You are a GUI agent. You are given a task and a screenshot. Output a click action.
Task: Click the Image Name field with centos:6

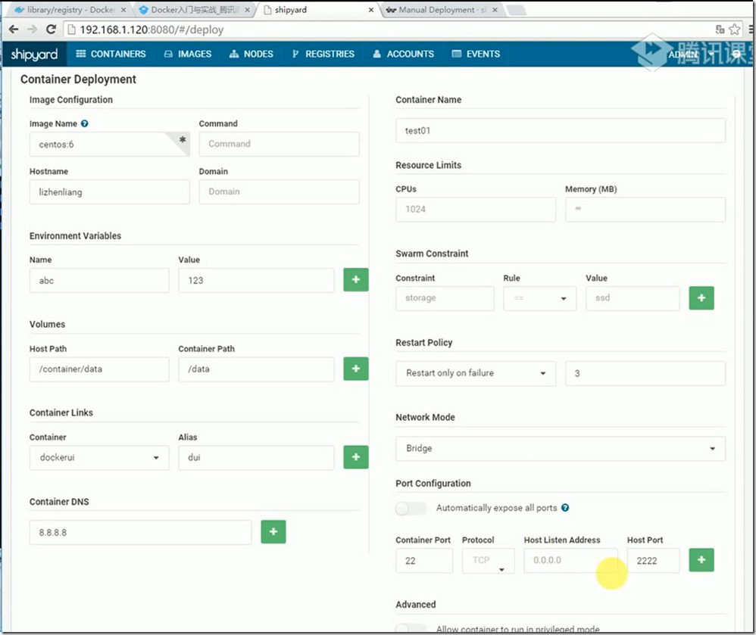(x=109, y=145)
